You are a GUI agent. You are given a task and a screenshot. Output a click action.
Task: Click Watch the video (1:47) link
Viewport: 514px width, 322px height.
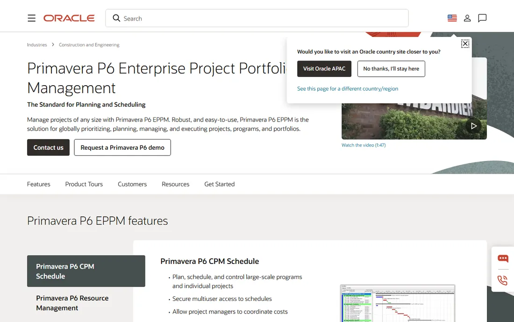[364, 145]
